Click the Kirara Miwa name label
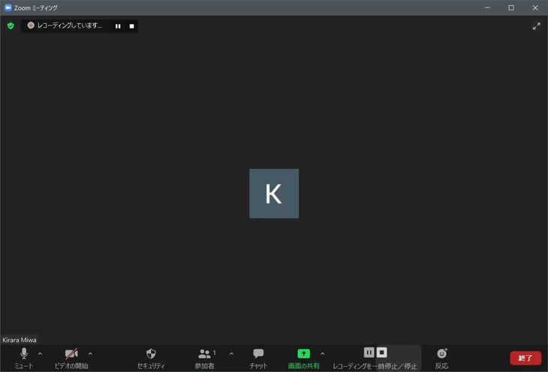The image size is (548, 372). [20, 340]
